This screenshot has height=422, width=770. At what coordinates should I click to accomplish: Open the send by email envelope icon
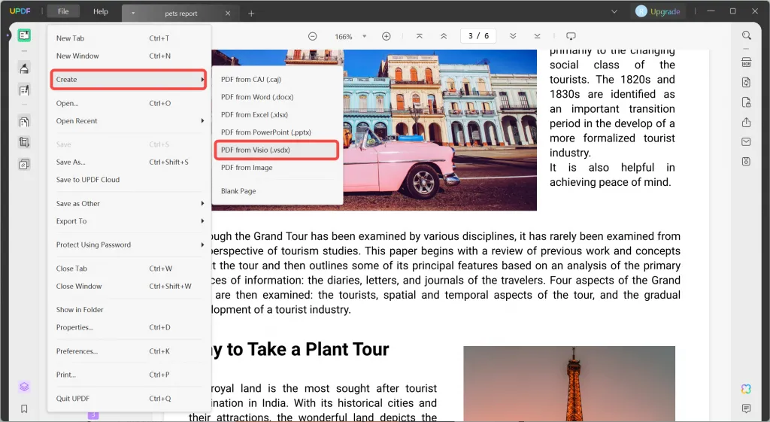[746, 141]
